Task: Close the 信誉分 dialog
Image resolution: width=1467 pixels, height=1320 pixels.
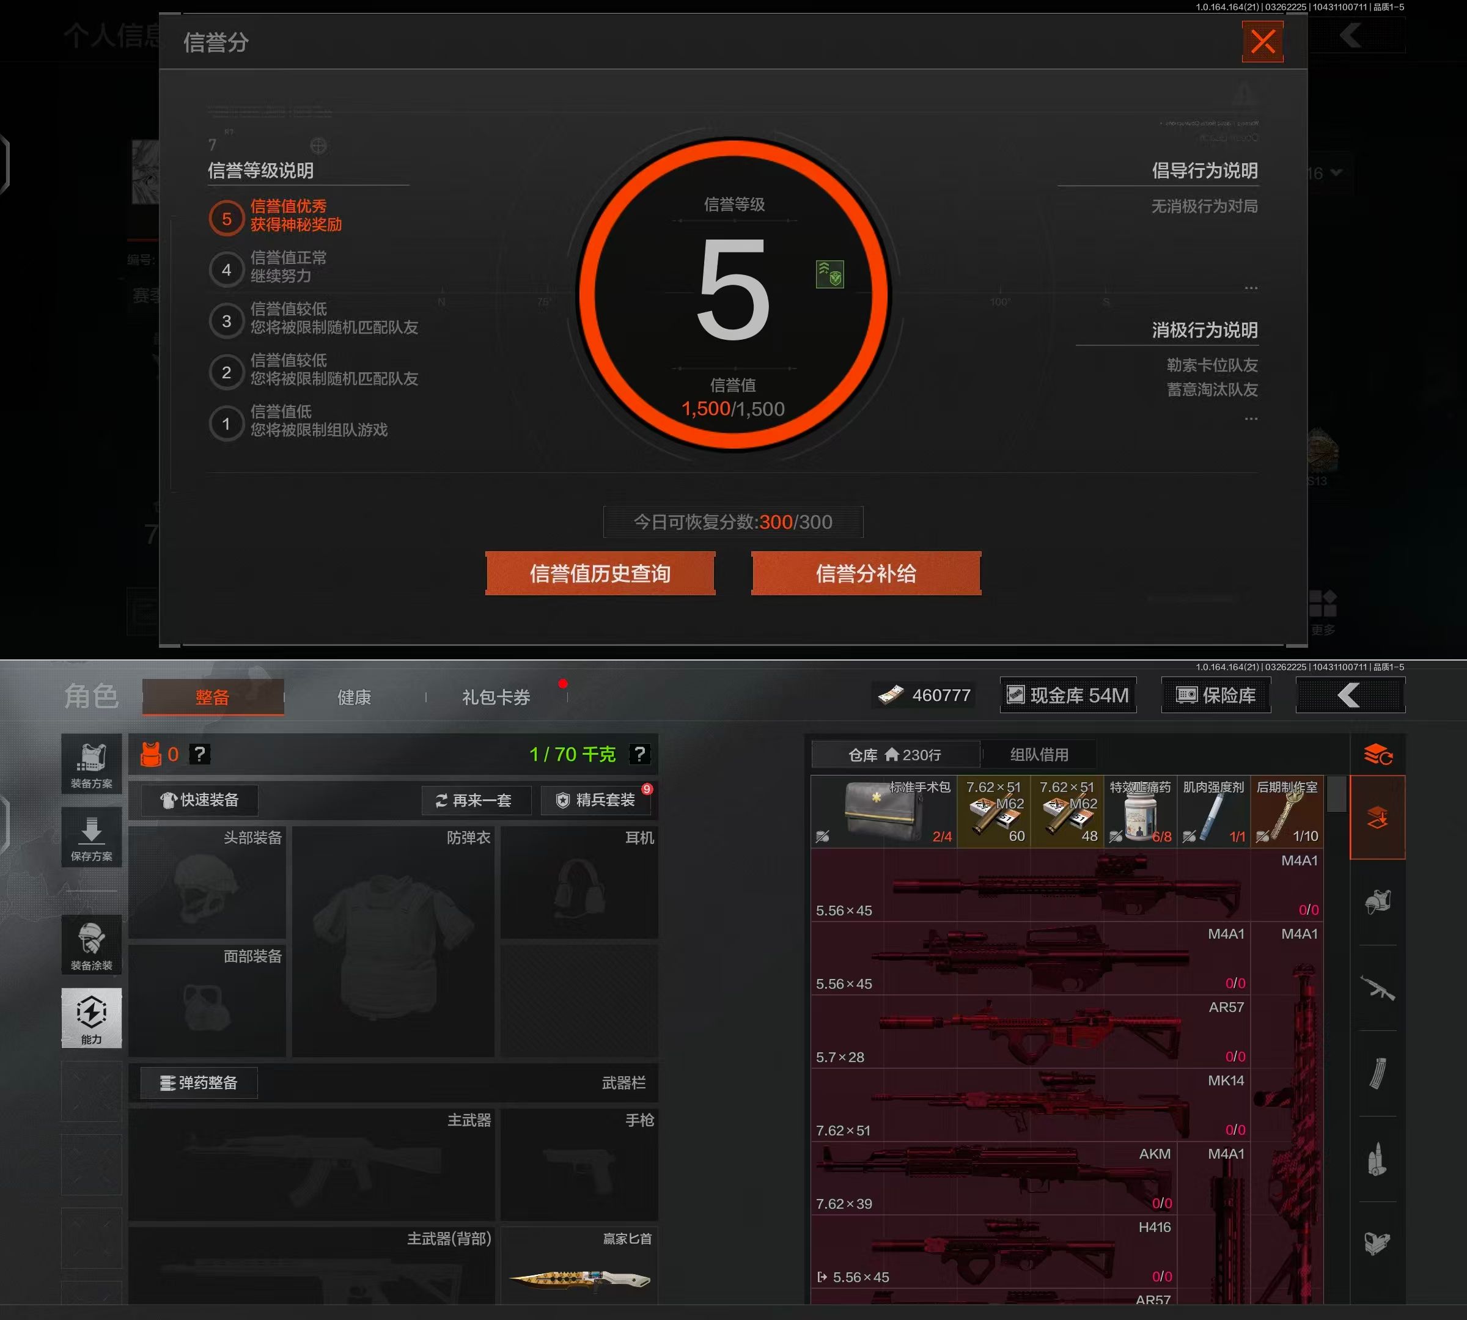Action: pos(1262,42)
